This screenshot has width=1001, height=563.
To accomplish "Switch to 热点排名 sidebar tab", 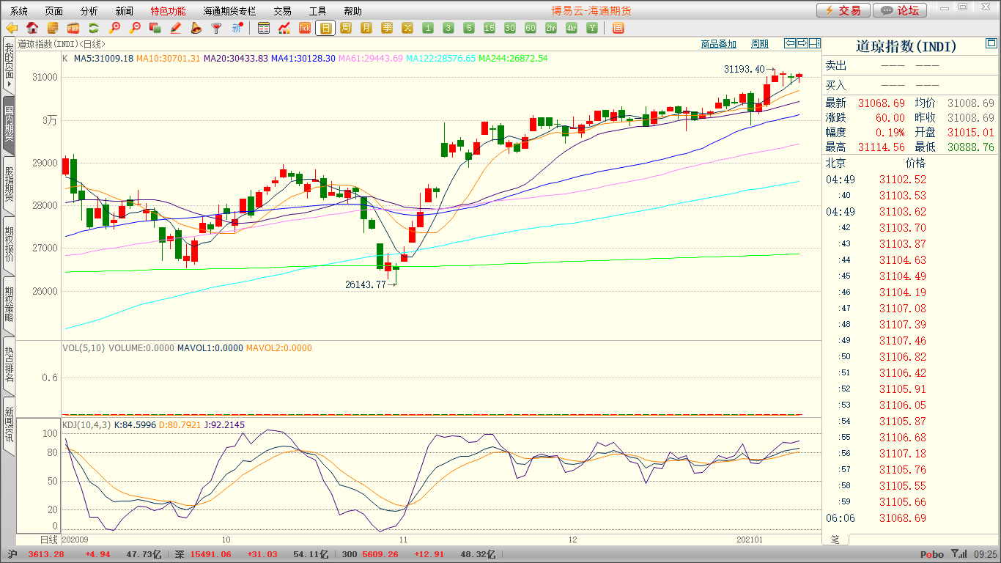I will click(x=9, y=365).
